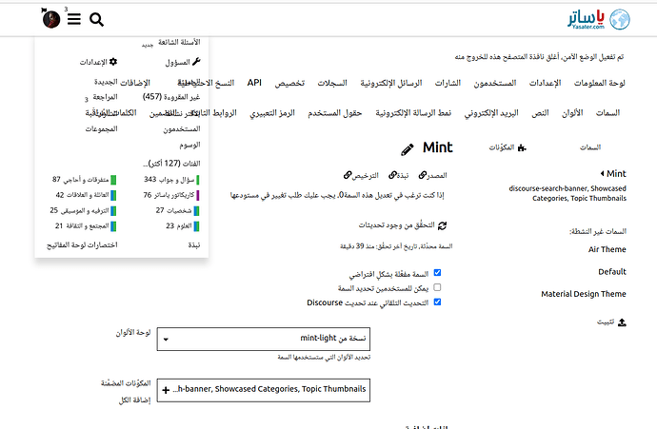Click the تثبيت install upload button
Screen dimensions: 657x429
tap(611, 322)
